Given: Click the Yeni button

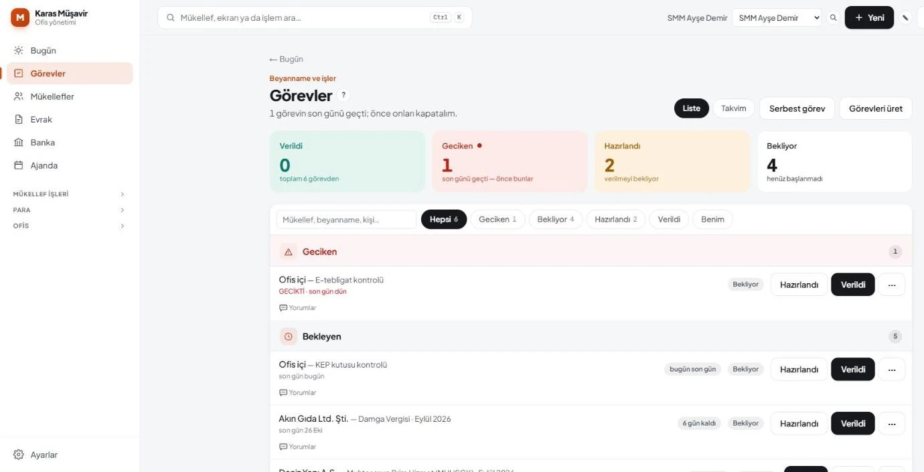Looking at the screenshot, I should 869,17.
